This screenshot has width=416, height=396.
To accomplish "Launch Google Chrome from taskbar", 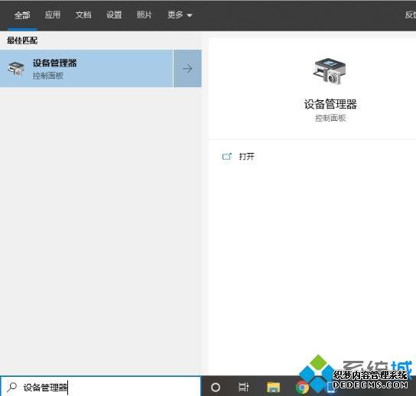I will coord(302,388).
